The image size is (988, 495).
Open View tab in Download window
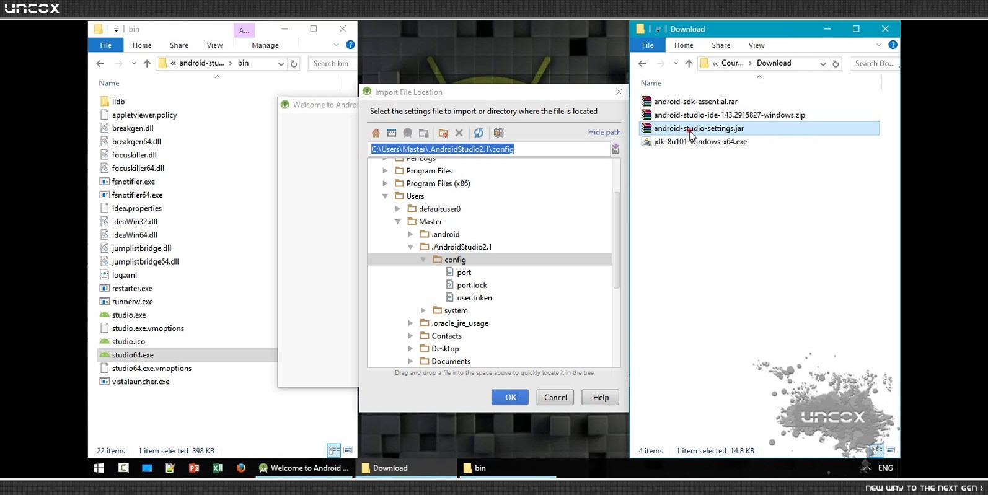tap(756, 45)
